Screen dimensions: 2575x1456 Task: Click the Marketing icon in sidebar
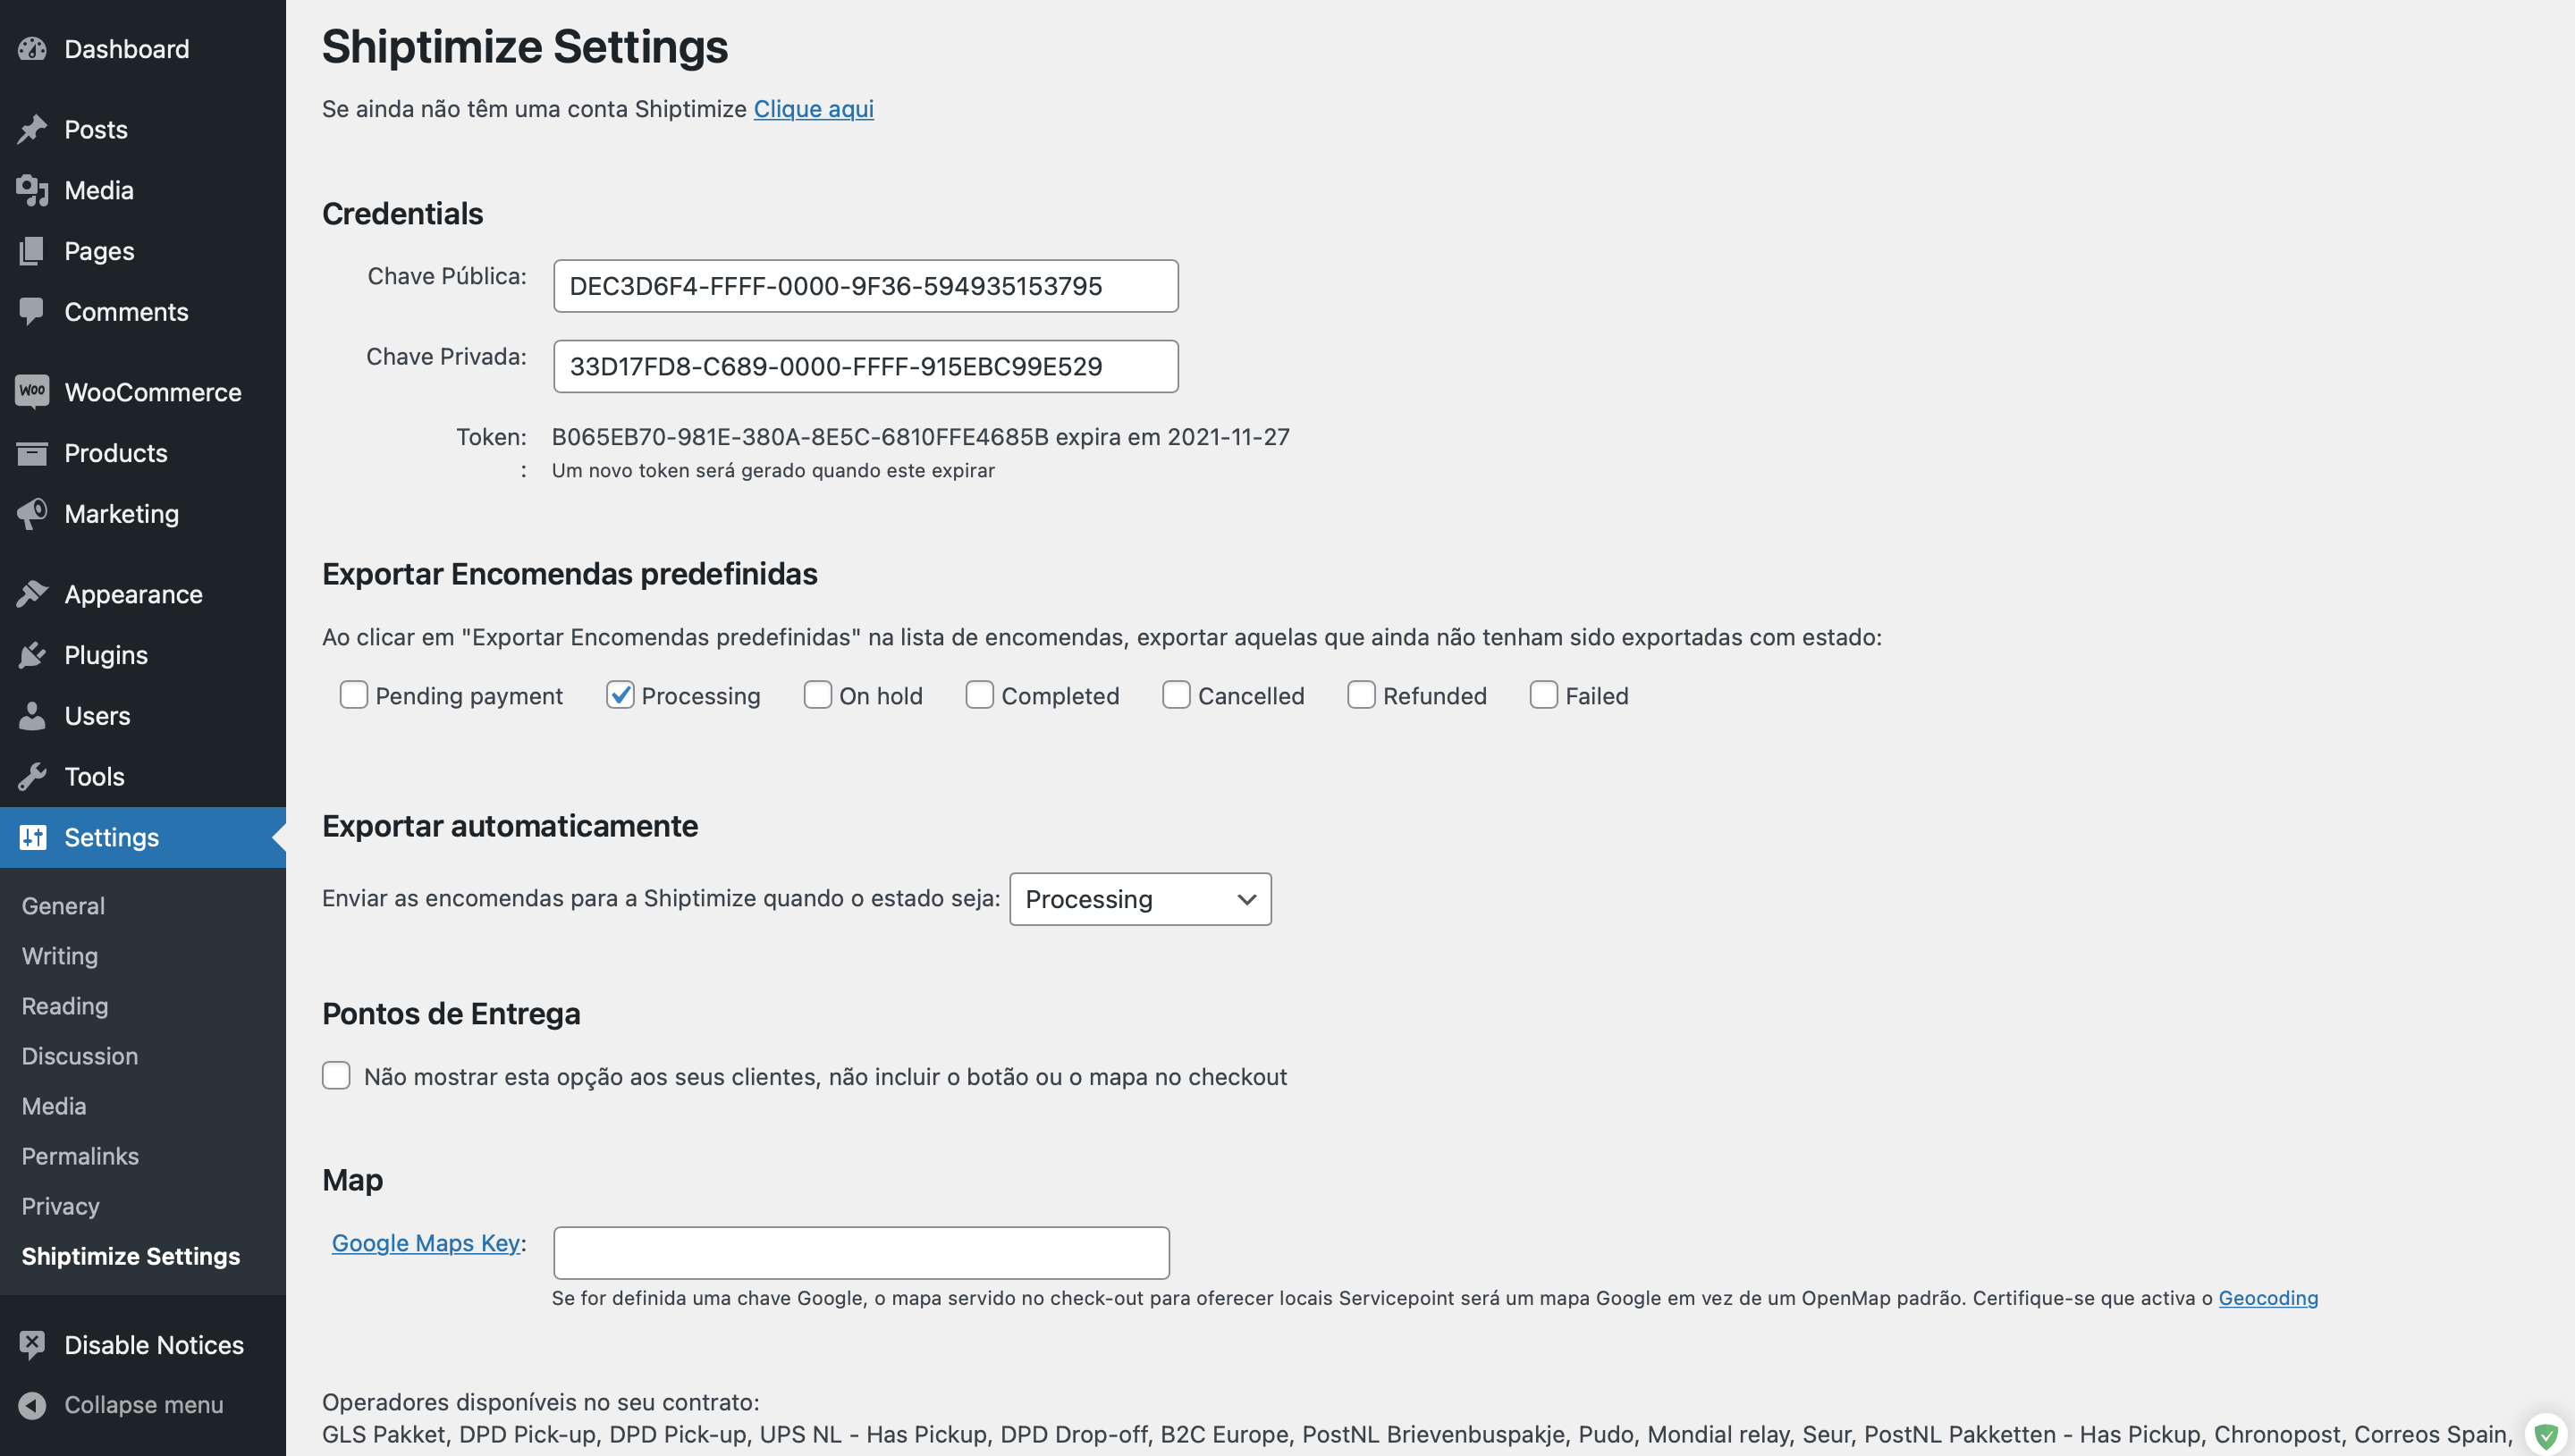(x=32, y=512)
